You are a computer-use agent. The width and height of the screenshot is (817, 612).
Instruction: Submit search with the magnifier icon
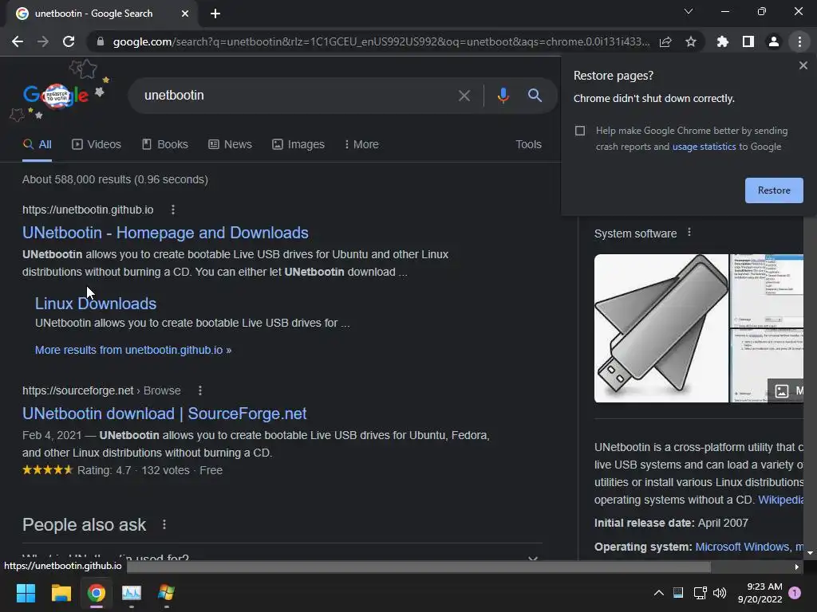tap(535, 96)
